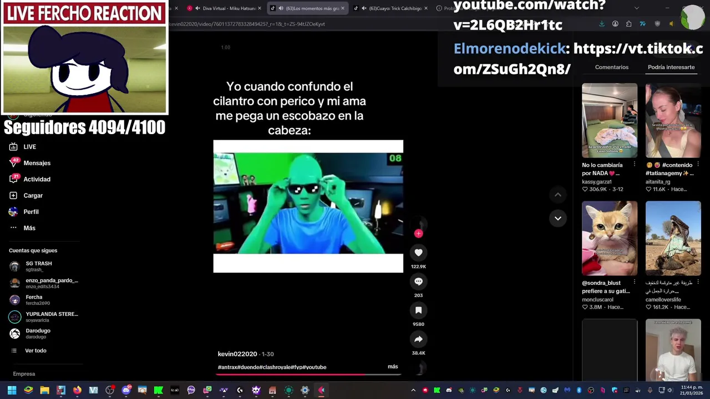
Task: Go to next video with down chevron
Action: point(558,218)
